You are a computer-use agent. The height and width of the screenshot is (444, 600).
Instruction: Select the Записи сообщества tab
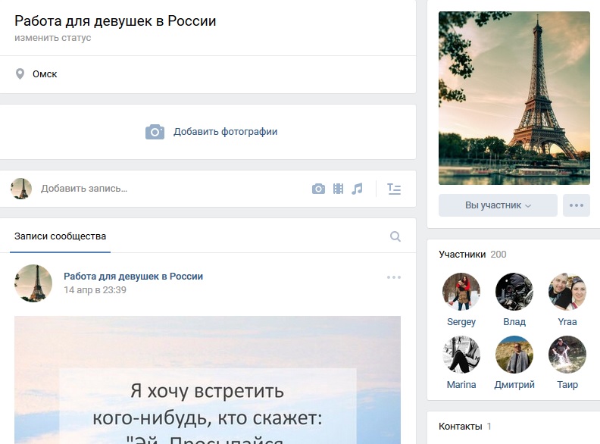click(60, 236)
